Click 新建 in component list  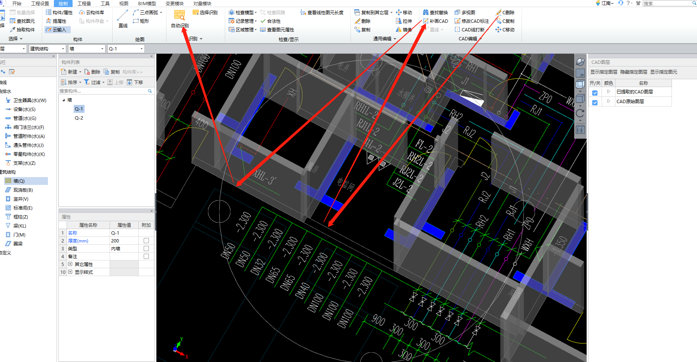pos(71,72)
